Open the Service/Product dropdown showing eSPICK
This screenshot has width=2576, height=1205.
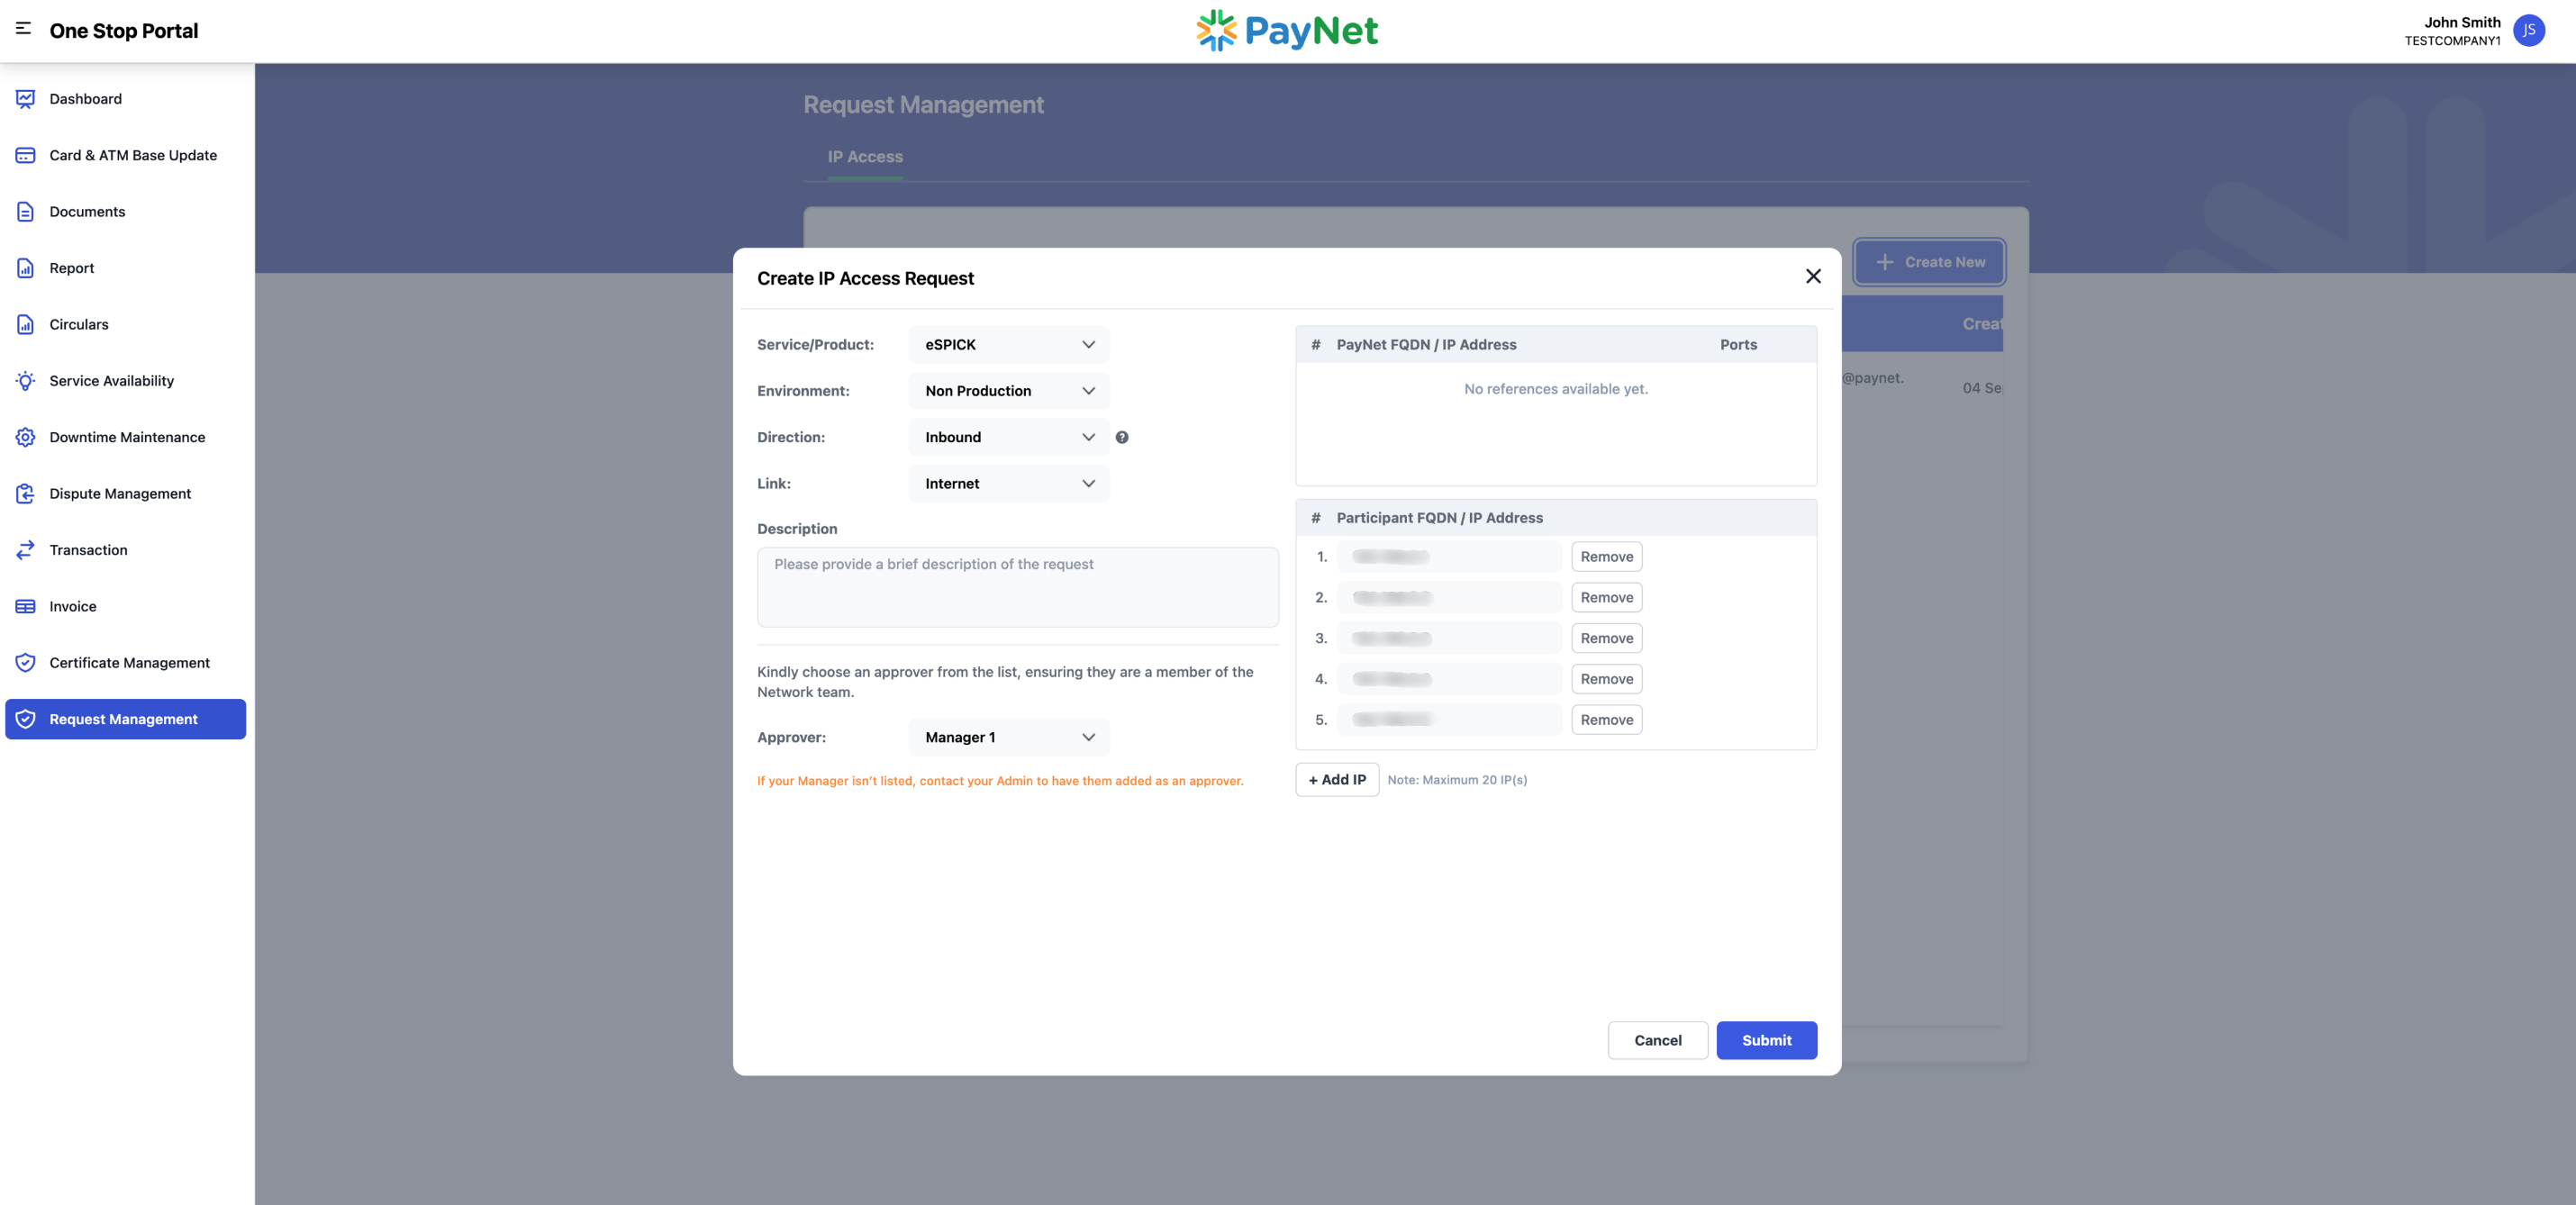(x=1007, y=344)
